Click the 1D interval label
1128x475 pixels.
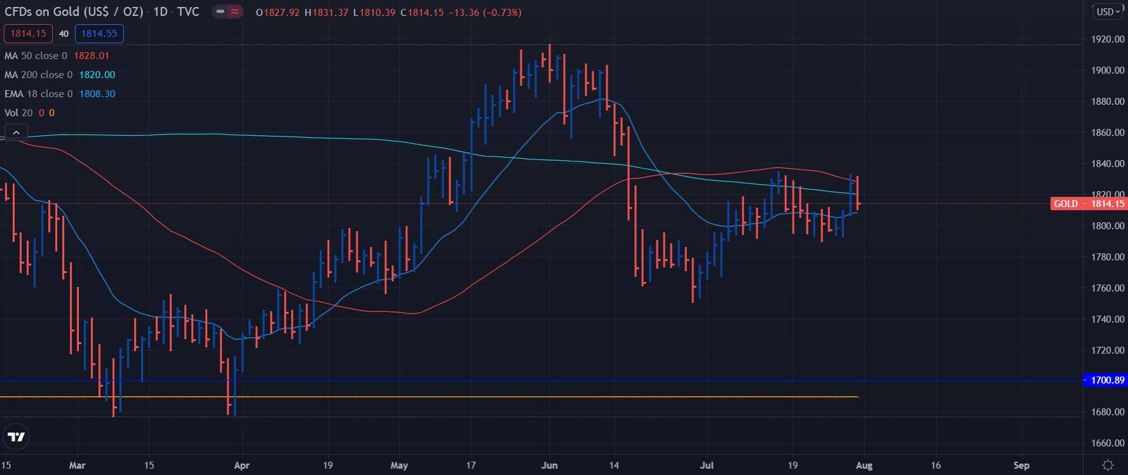pos(160,11)
